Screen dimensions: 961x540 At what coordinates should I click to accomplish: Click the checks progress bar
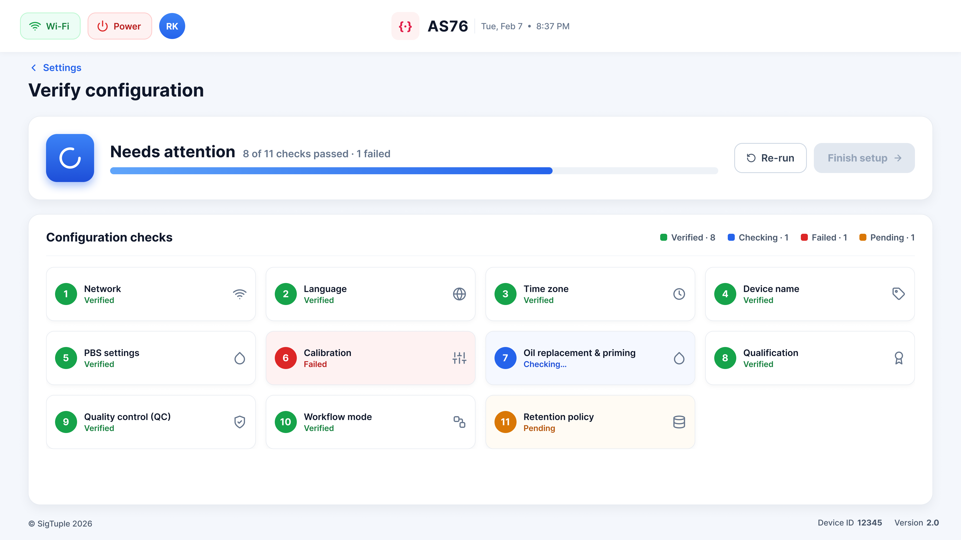pos(414,171)
